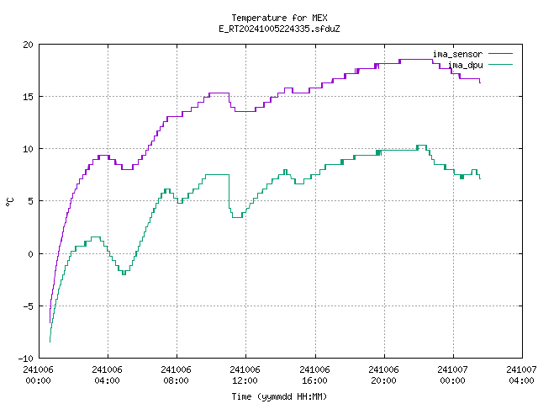
Task: Click the x-axis label '241006 20:00'
Action: coord(383,375)
